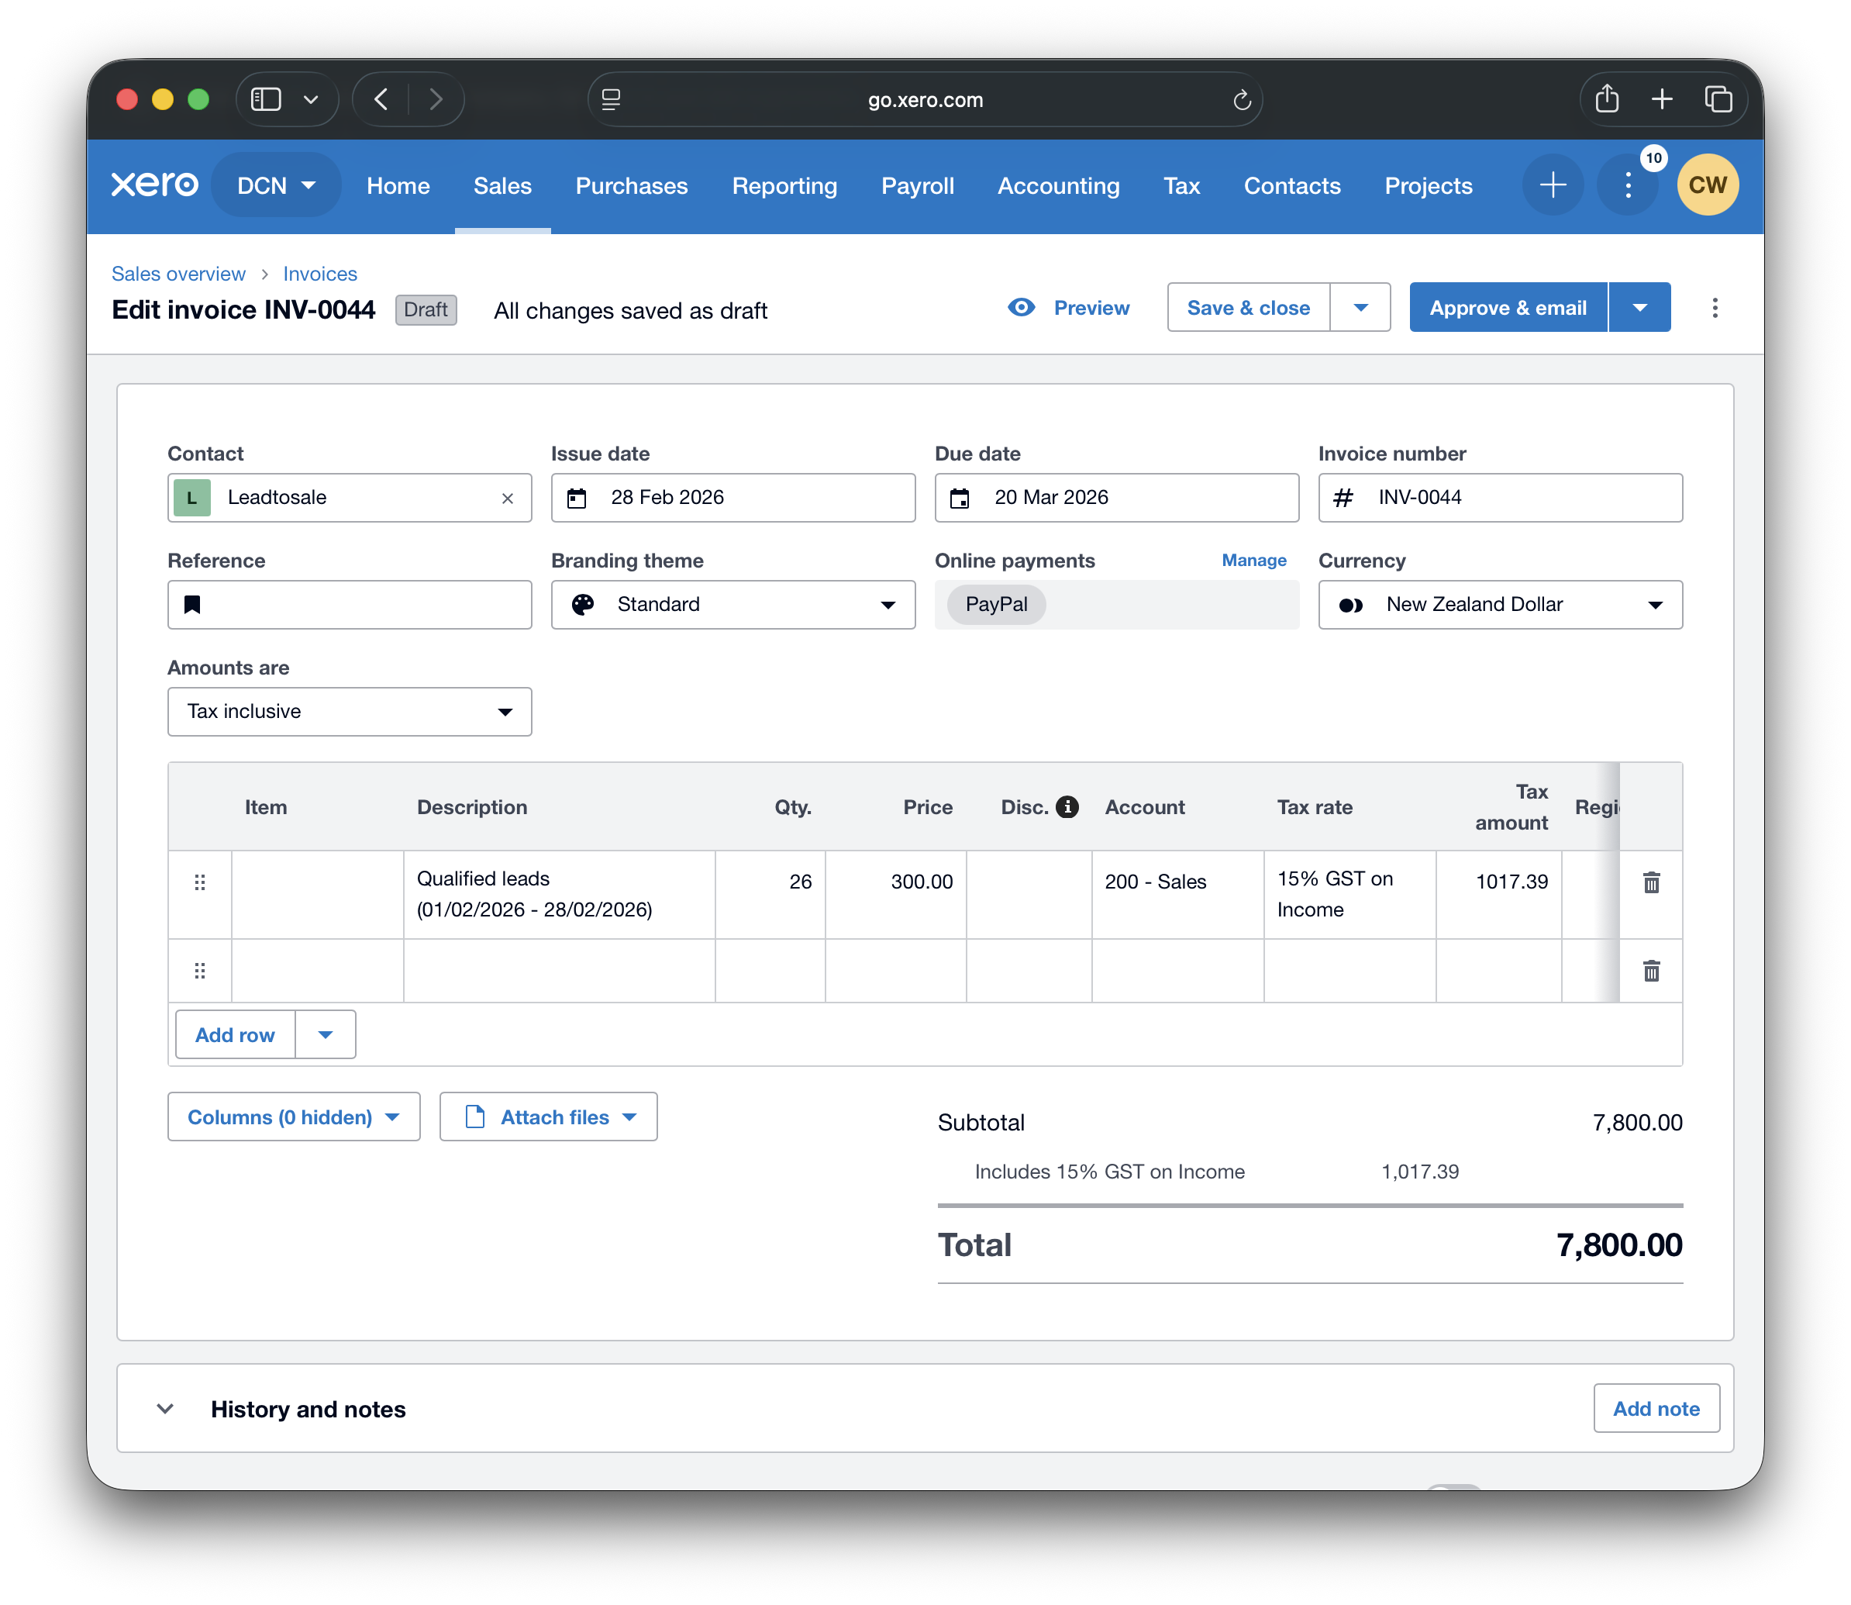
Task: Switch to the Purchases tab
Action: 631,186
